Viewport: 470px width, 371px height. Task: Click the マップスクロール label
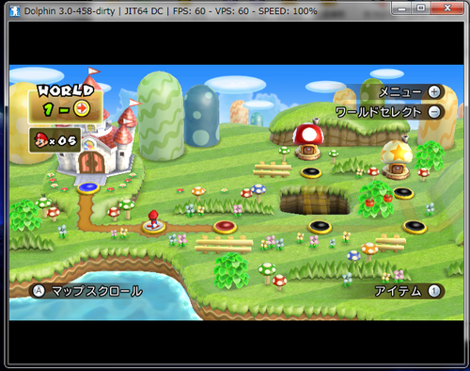[x=97, y=291]
